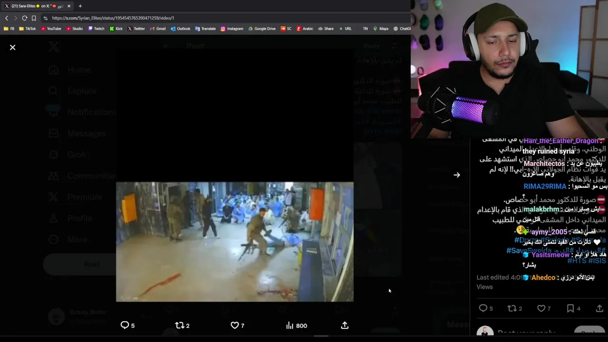Screen dimensions: 608x342
Task: Open the Gmail bookmark
Action: tap(158, 28)
